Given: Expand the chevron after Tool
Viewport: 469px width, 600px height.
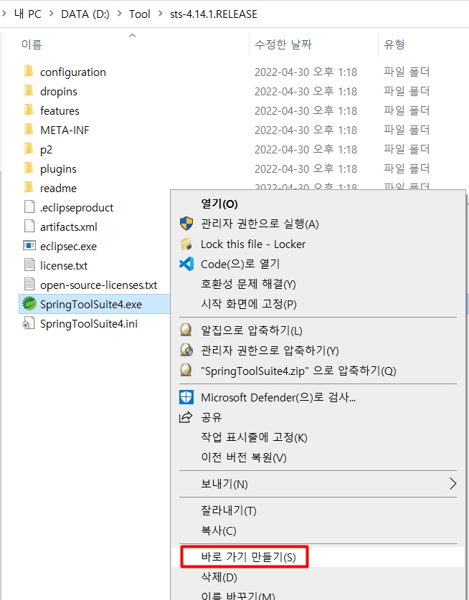Looking at the screenshot, I should [x=161, y=14].
